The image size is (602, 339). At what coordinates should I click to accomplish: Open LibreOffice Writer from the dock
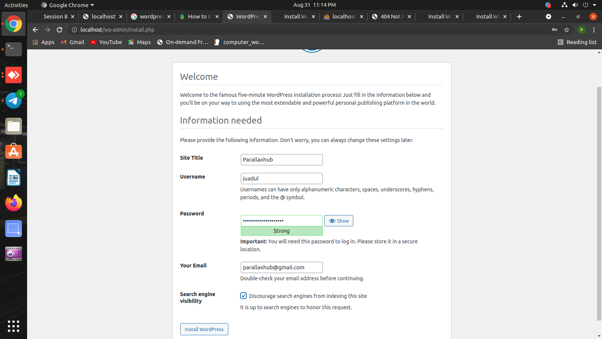14,177
